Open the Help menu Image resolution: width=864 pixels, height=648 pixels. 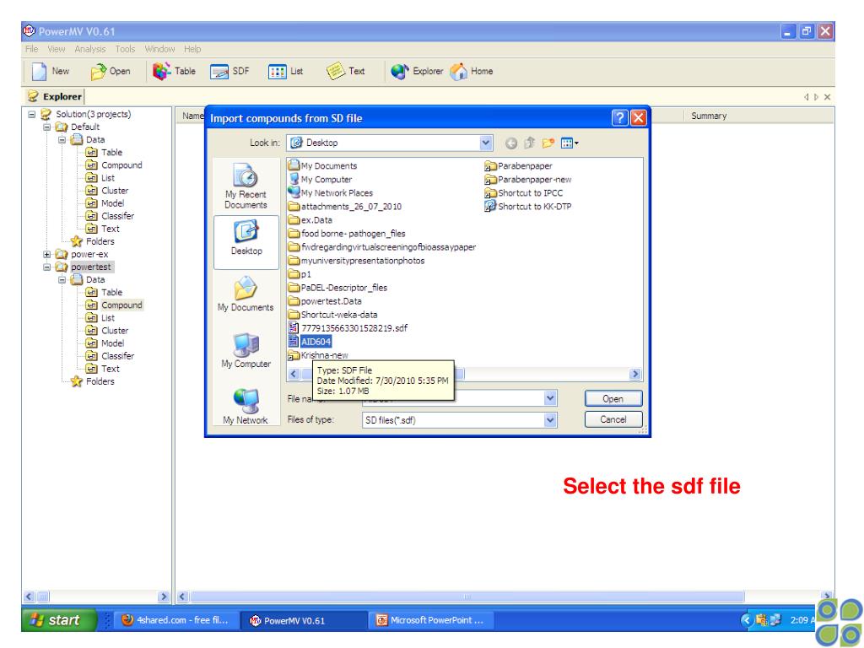tap(192, 49)
